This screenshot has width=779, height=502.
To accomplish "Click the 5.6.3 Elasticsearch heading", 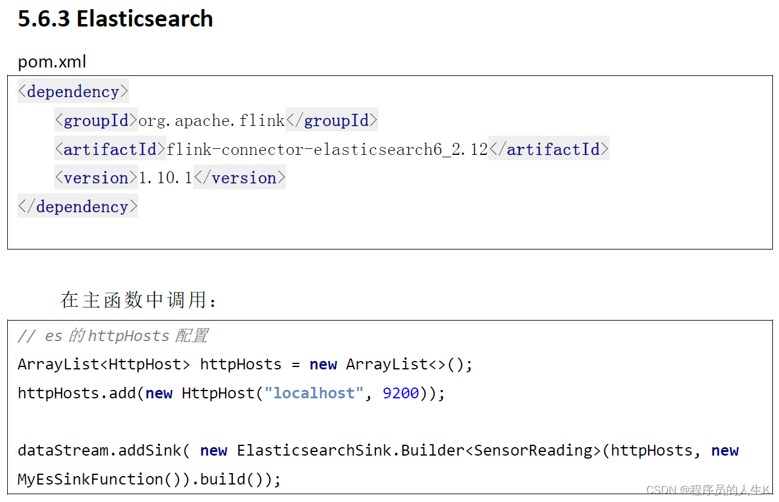I will coord(115,19).
